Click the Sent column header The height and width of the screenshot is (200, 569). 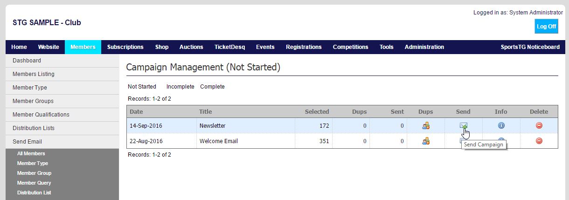coord(397,111)
